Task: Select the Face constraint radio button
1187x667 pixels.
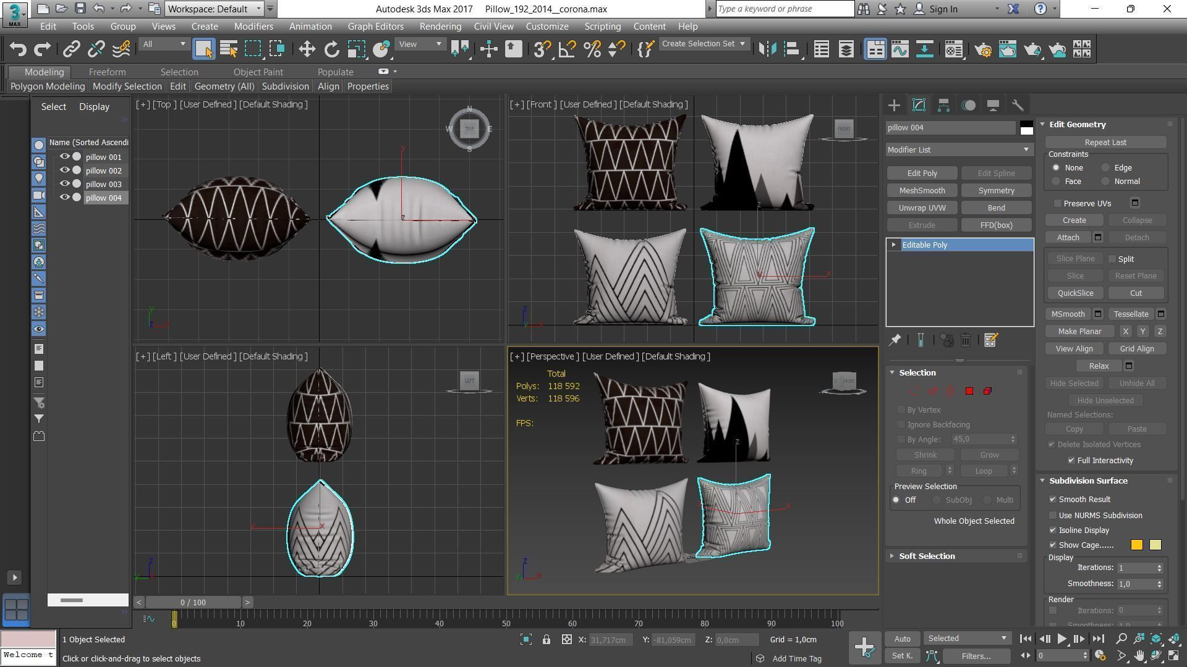Action: point(1056,181)
